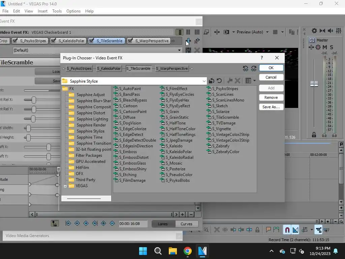This screenshot has height=259, width=345.
Task: Show hidden icons in the system tray
Action: pyautogui.click(x=272, y=251)
